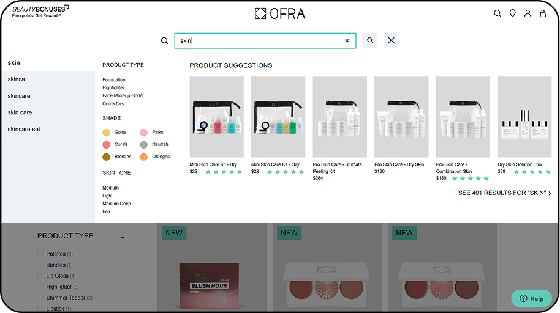Collapse the Product Type filter section

(x=123, y=237)
